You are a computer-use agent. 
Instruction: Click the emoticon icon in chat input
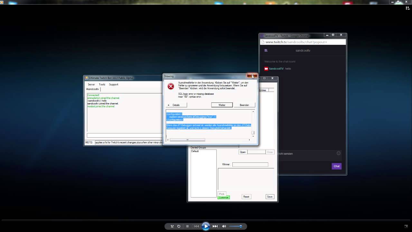[x=338, y=153]
